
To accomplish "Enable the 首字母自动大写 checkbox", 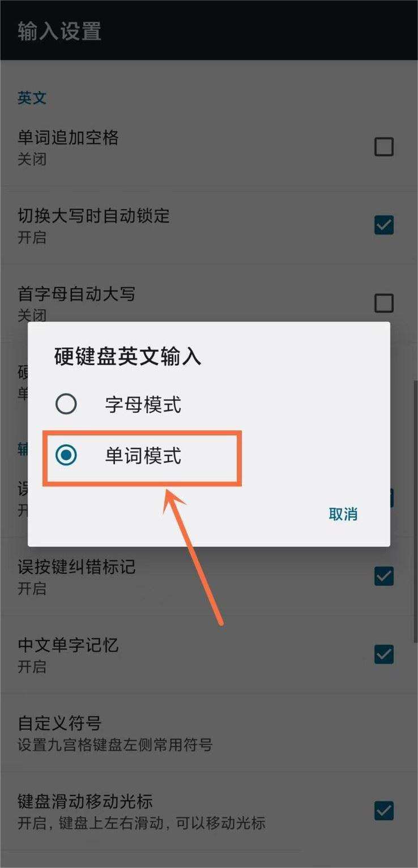I will pyautogui.click(x=384, y=303).
